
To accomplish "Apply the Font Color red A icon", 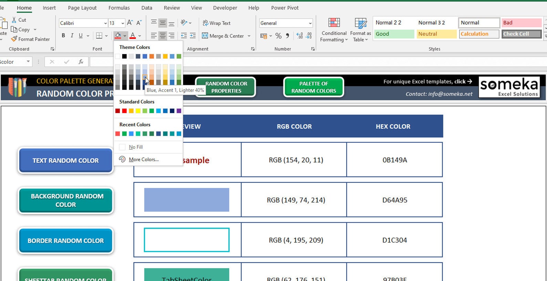I will (133, 35).
